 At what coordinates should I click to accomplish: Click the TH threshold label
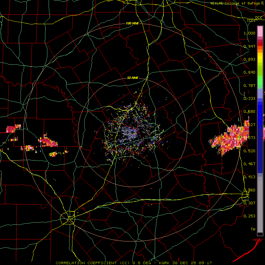[x=253, y=229]
